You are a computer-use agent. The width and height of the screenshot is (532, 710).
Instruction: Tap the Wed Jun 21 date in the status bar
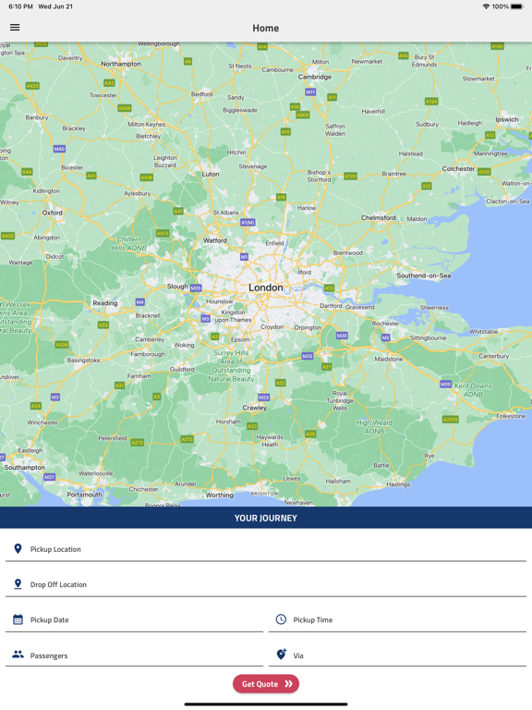[55, 6]
